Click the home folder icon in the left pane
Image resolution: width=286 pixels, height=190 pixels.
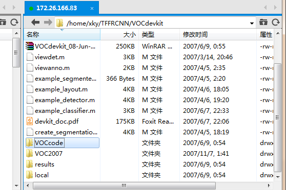3,22
